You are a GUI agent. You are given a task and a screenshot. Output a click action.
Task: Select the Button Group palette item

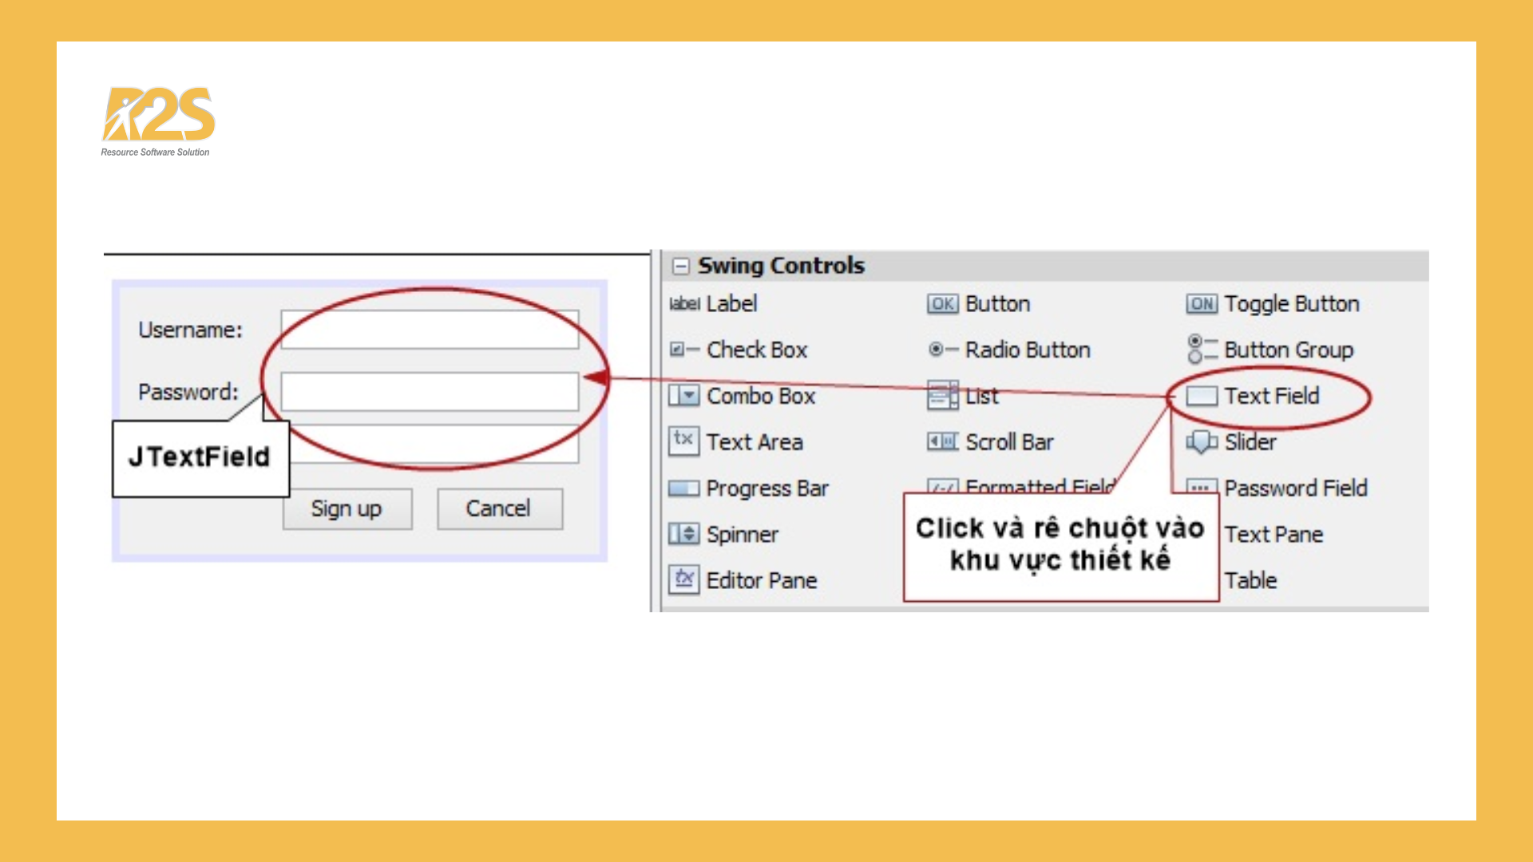[1288, 350]
